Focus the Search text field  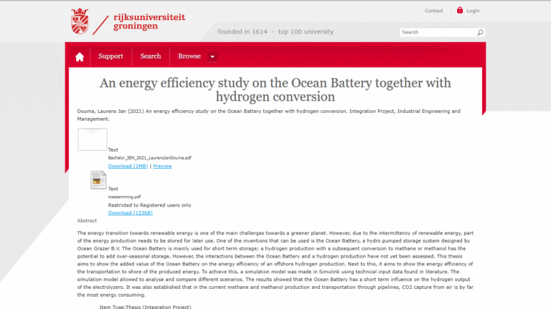(438, 32)
